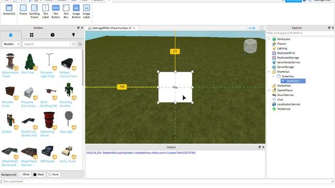Select Players in the Explorer
This screenshot has height=188, width=335.
(x=282, y=44)
